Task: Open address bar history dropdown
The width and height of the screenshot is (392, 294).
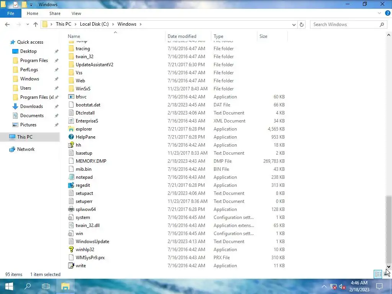Action: 294,24
